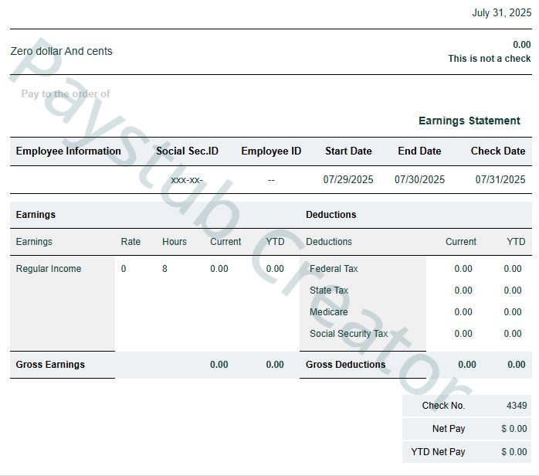
Task: Click the Employee ID column header
Action: 271,151
